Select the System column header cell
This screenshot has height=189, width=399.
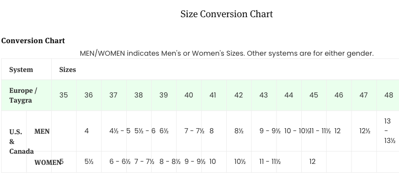(21, 70)
